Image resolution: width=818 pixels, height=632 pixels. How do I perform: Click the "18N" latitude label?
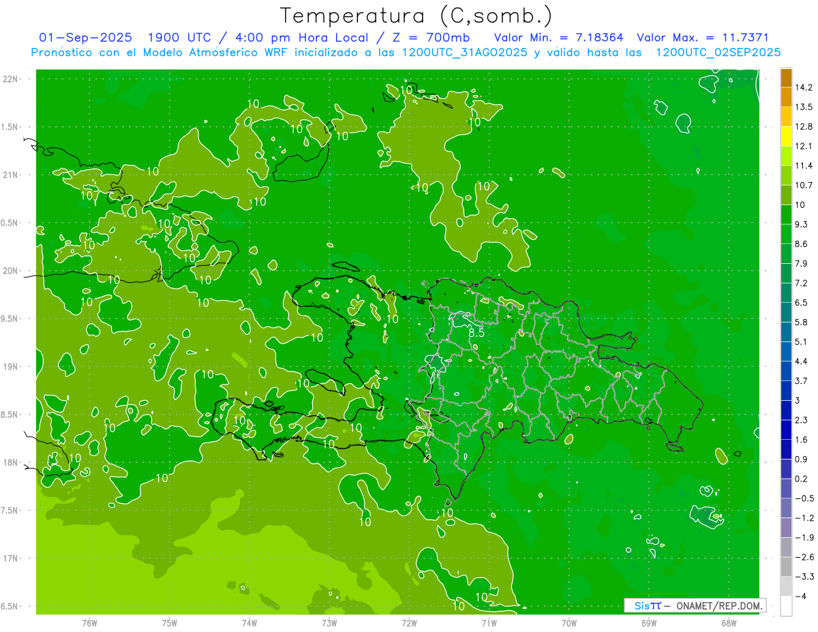pyautogui.click(x=12, y=463)
